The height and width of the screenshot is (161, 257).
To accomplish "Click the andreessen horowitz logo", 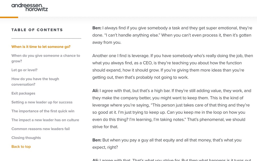I will (29, 7).
